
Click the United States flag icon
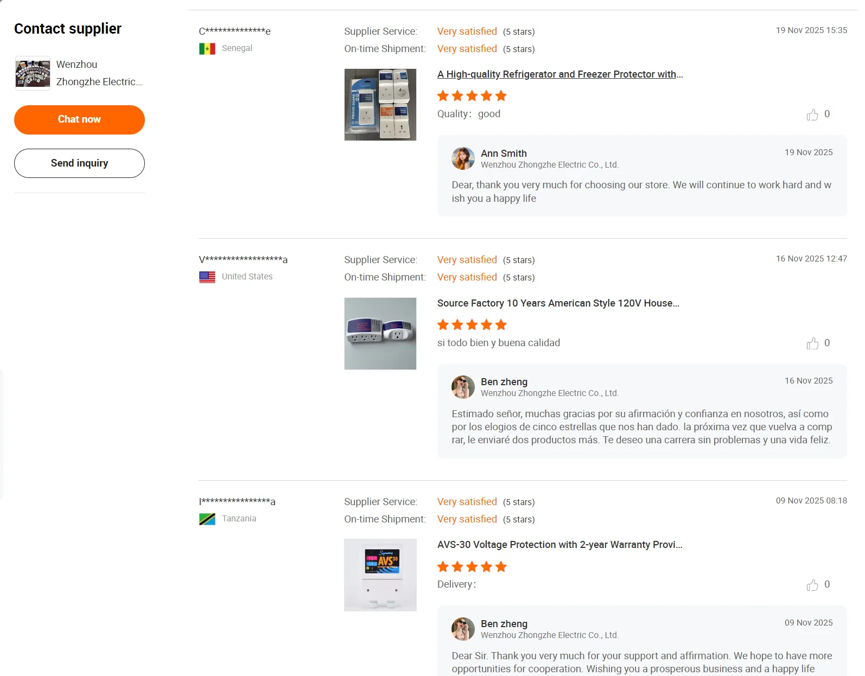(x=207, y=277)
